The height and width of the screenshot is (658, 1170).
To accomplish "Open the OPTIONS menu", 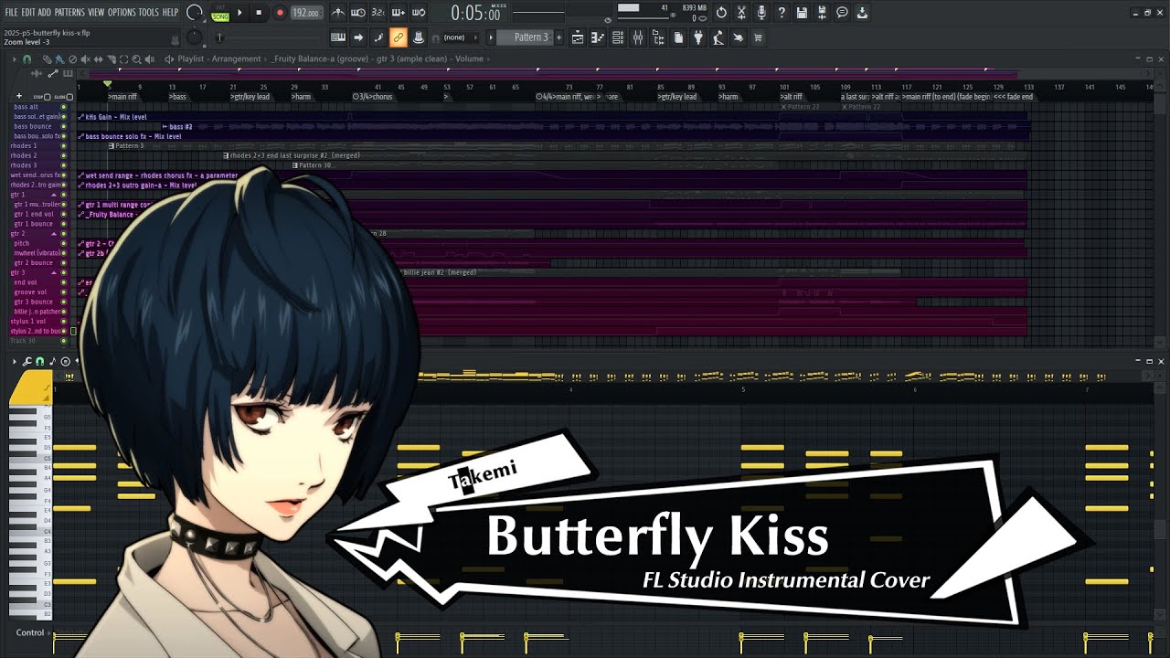I will point(122,13).
